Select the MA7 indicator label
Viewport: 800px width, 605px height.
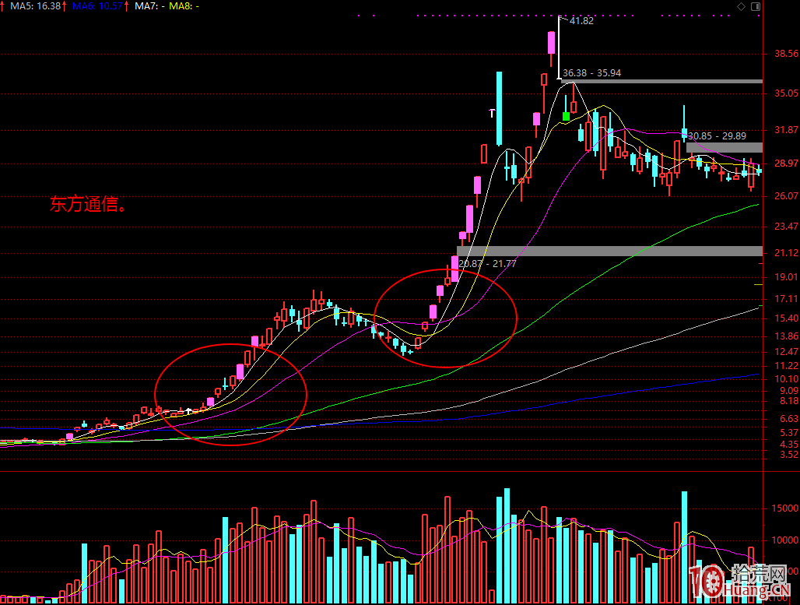click(x=149, y=6)
